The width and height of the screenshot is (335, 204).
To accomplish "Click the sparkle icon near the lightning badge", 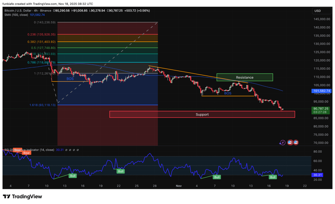I will tap(280, 143).
